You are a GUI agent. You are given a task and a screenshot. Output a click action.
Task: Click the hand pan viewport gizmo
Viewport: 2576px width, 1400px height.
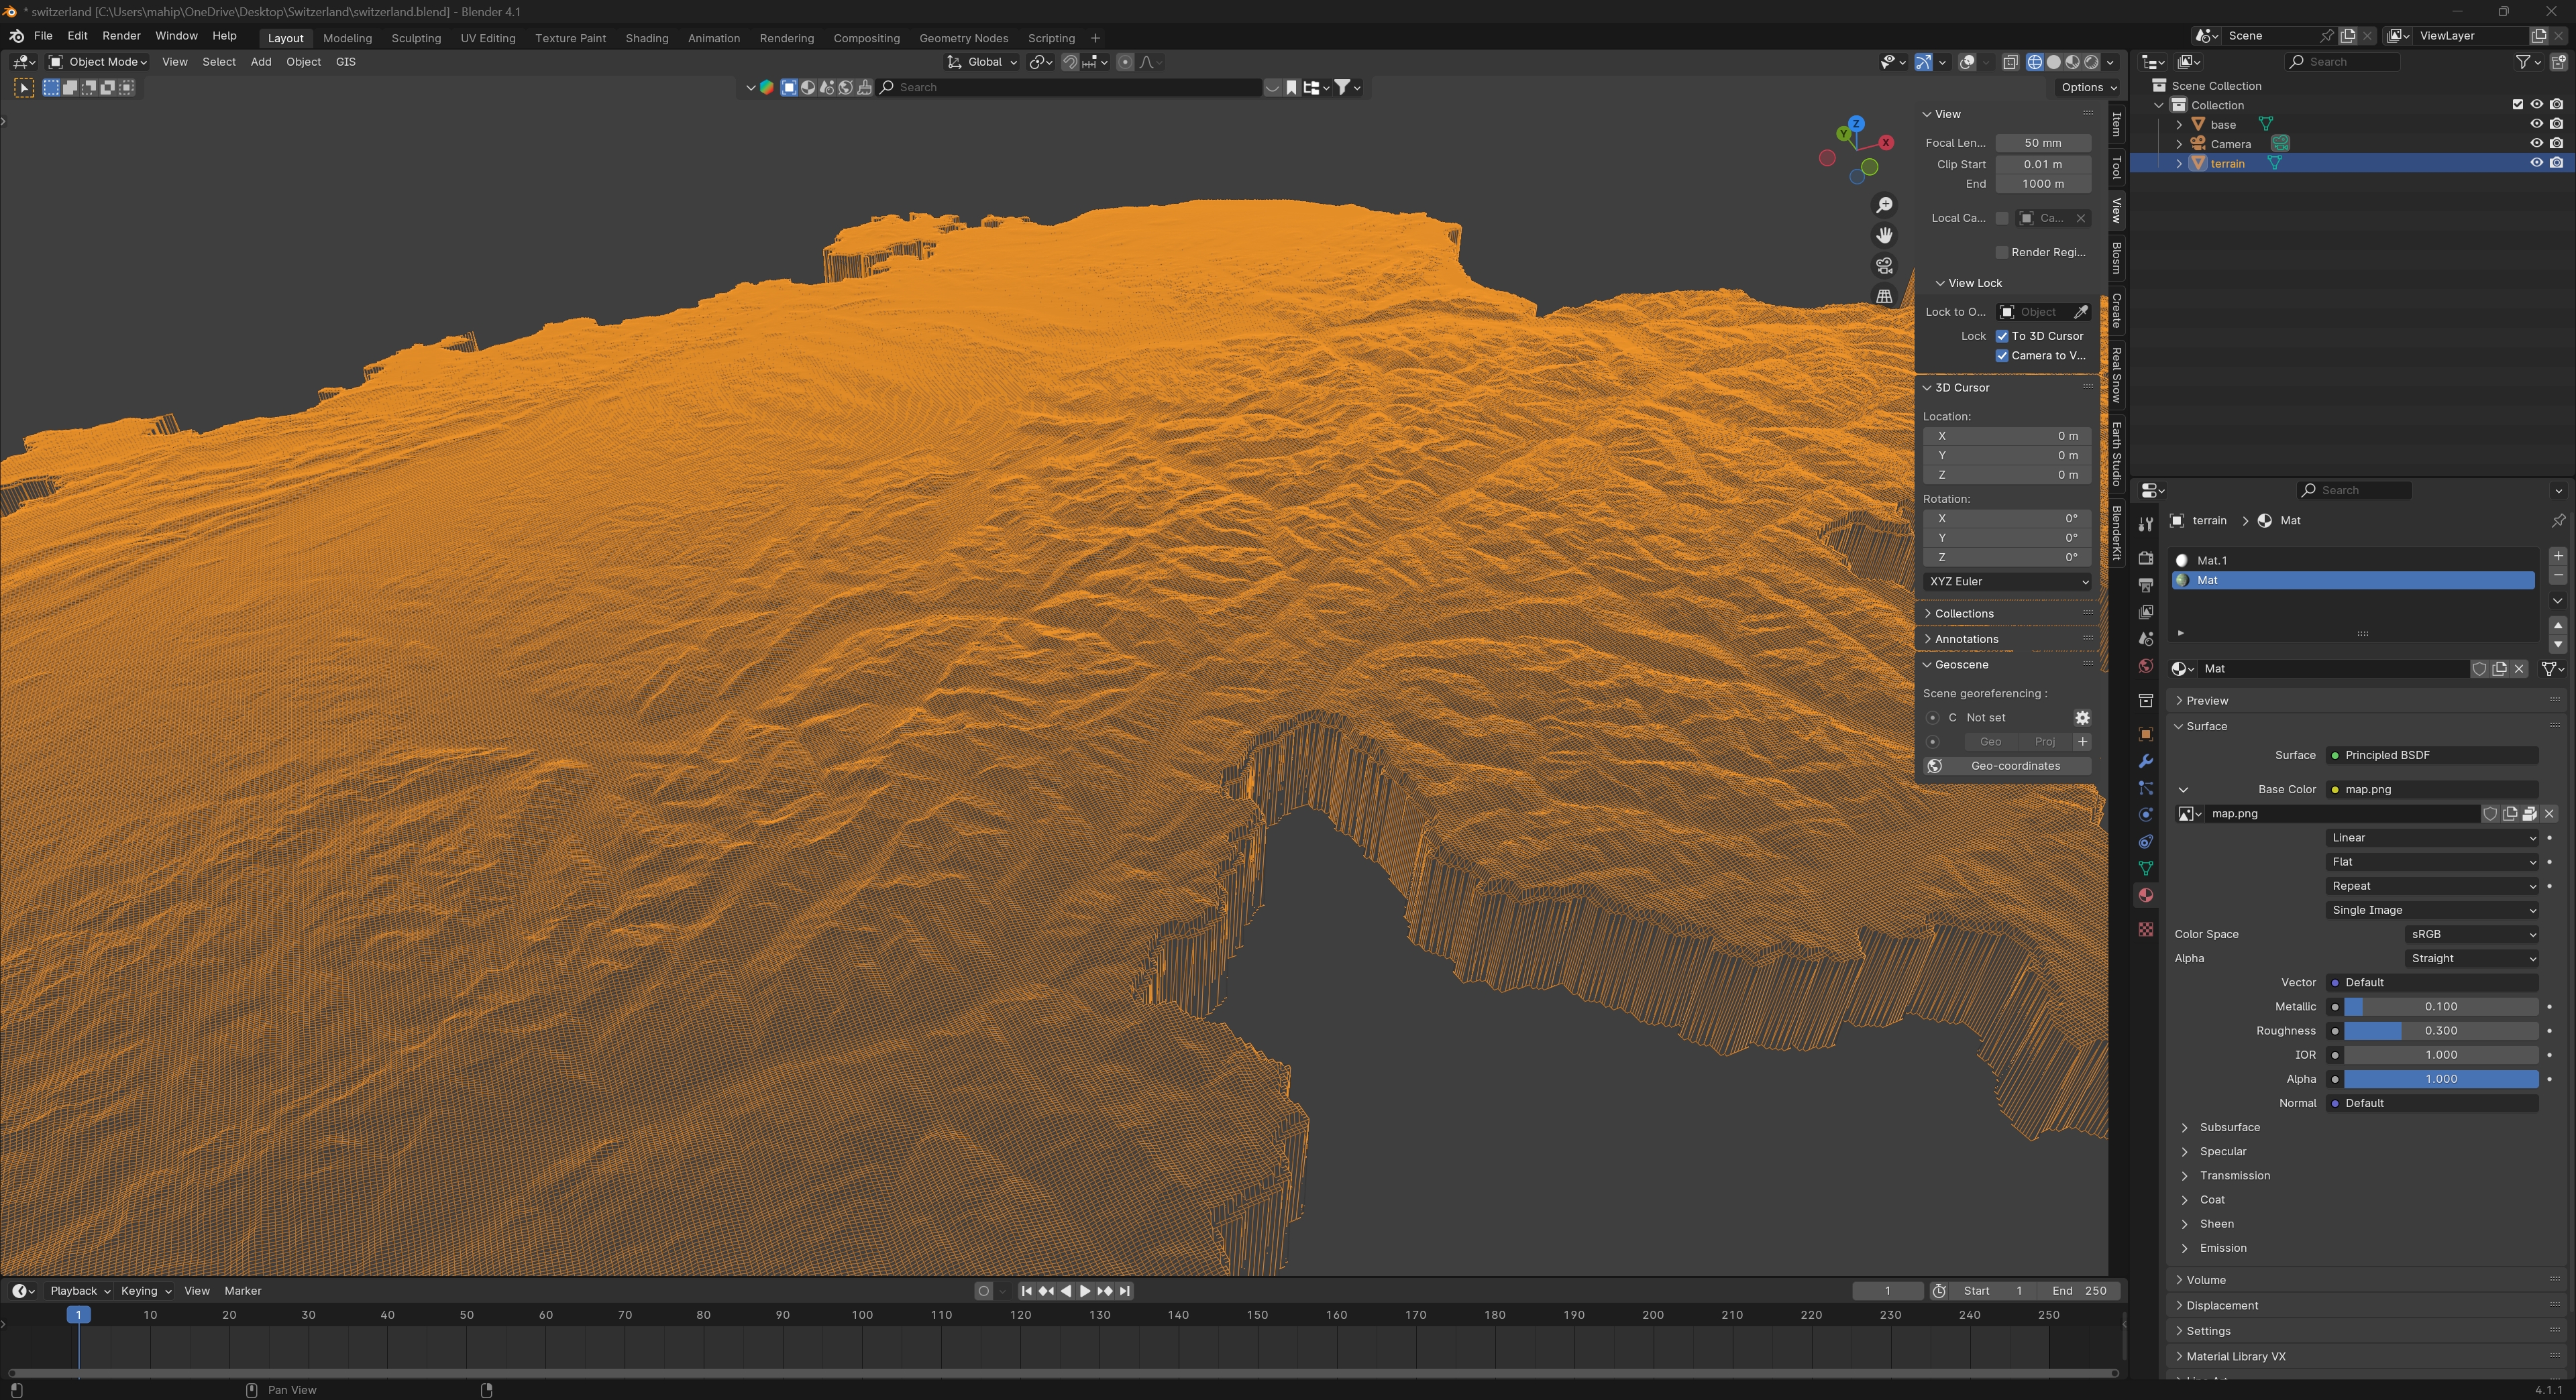click(x=1884, y=236)
